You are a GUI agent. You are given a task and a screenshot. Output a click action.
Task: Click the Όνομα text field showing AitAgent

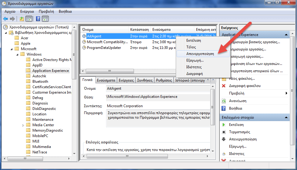pos(158,88)
